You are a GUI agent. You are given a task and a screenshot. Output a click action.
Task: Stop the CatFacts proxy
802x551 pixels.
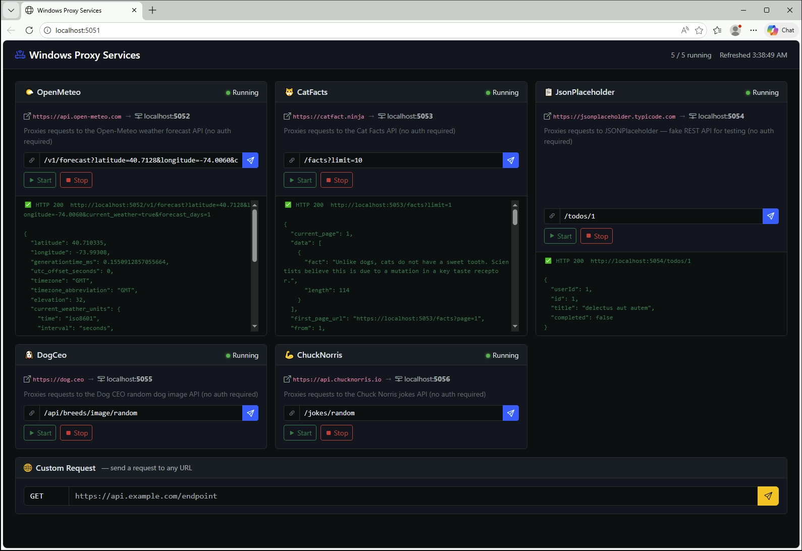[x=336, y=180]
